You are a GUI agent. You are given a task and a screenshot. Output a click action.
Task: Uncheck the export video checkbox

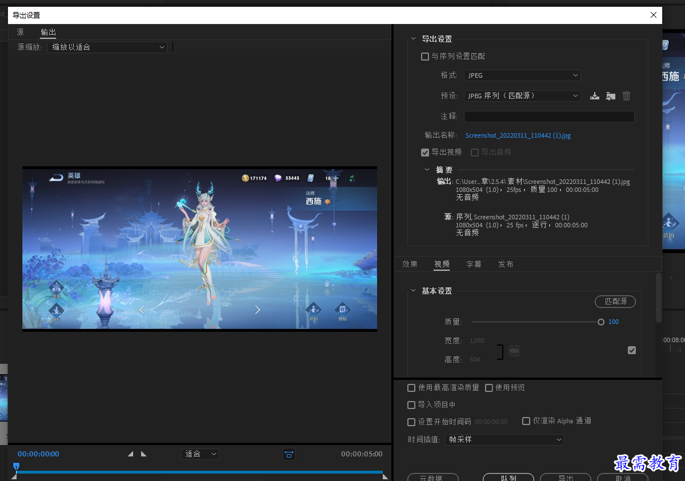pyautogui.click(x=424, y=153)
